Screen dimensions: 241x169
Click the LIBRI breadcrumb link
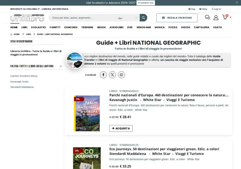(x=29, y=34)
